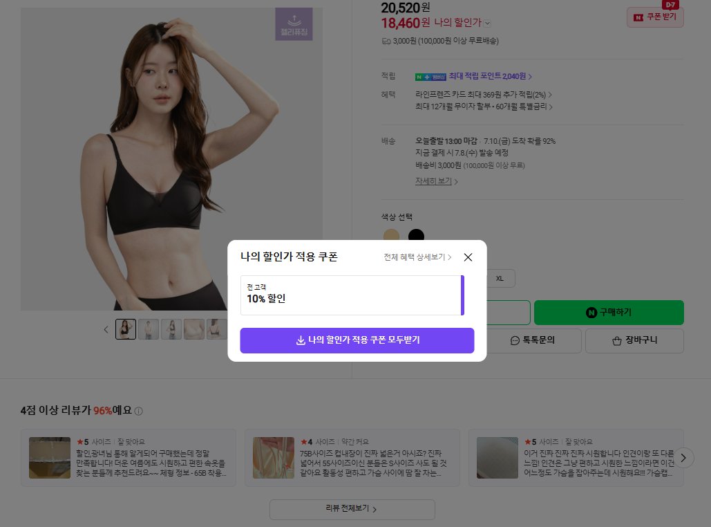Click 나의 할인가 적용 쿠폰 모두받기 button
Screen dimensions: 711x527
[357, 340]
